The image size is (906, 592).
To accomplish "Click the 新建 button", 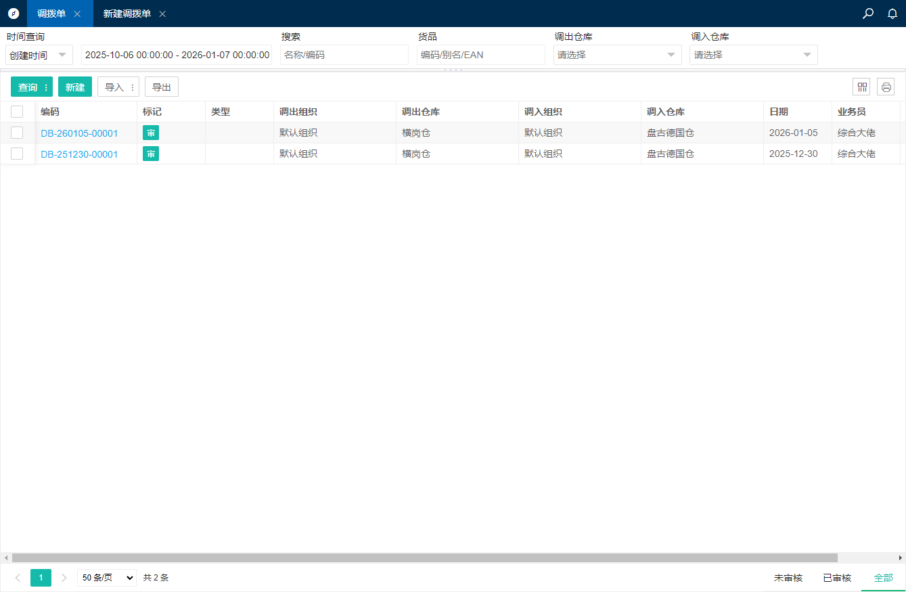I will point(75,87).
